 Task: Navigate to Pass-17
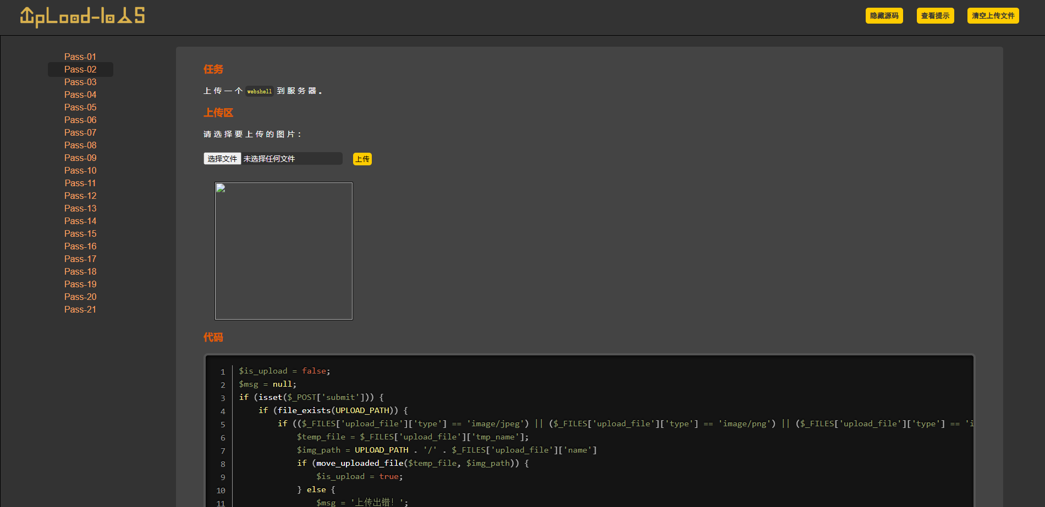coord(80,259)
